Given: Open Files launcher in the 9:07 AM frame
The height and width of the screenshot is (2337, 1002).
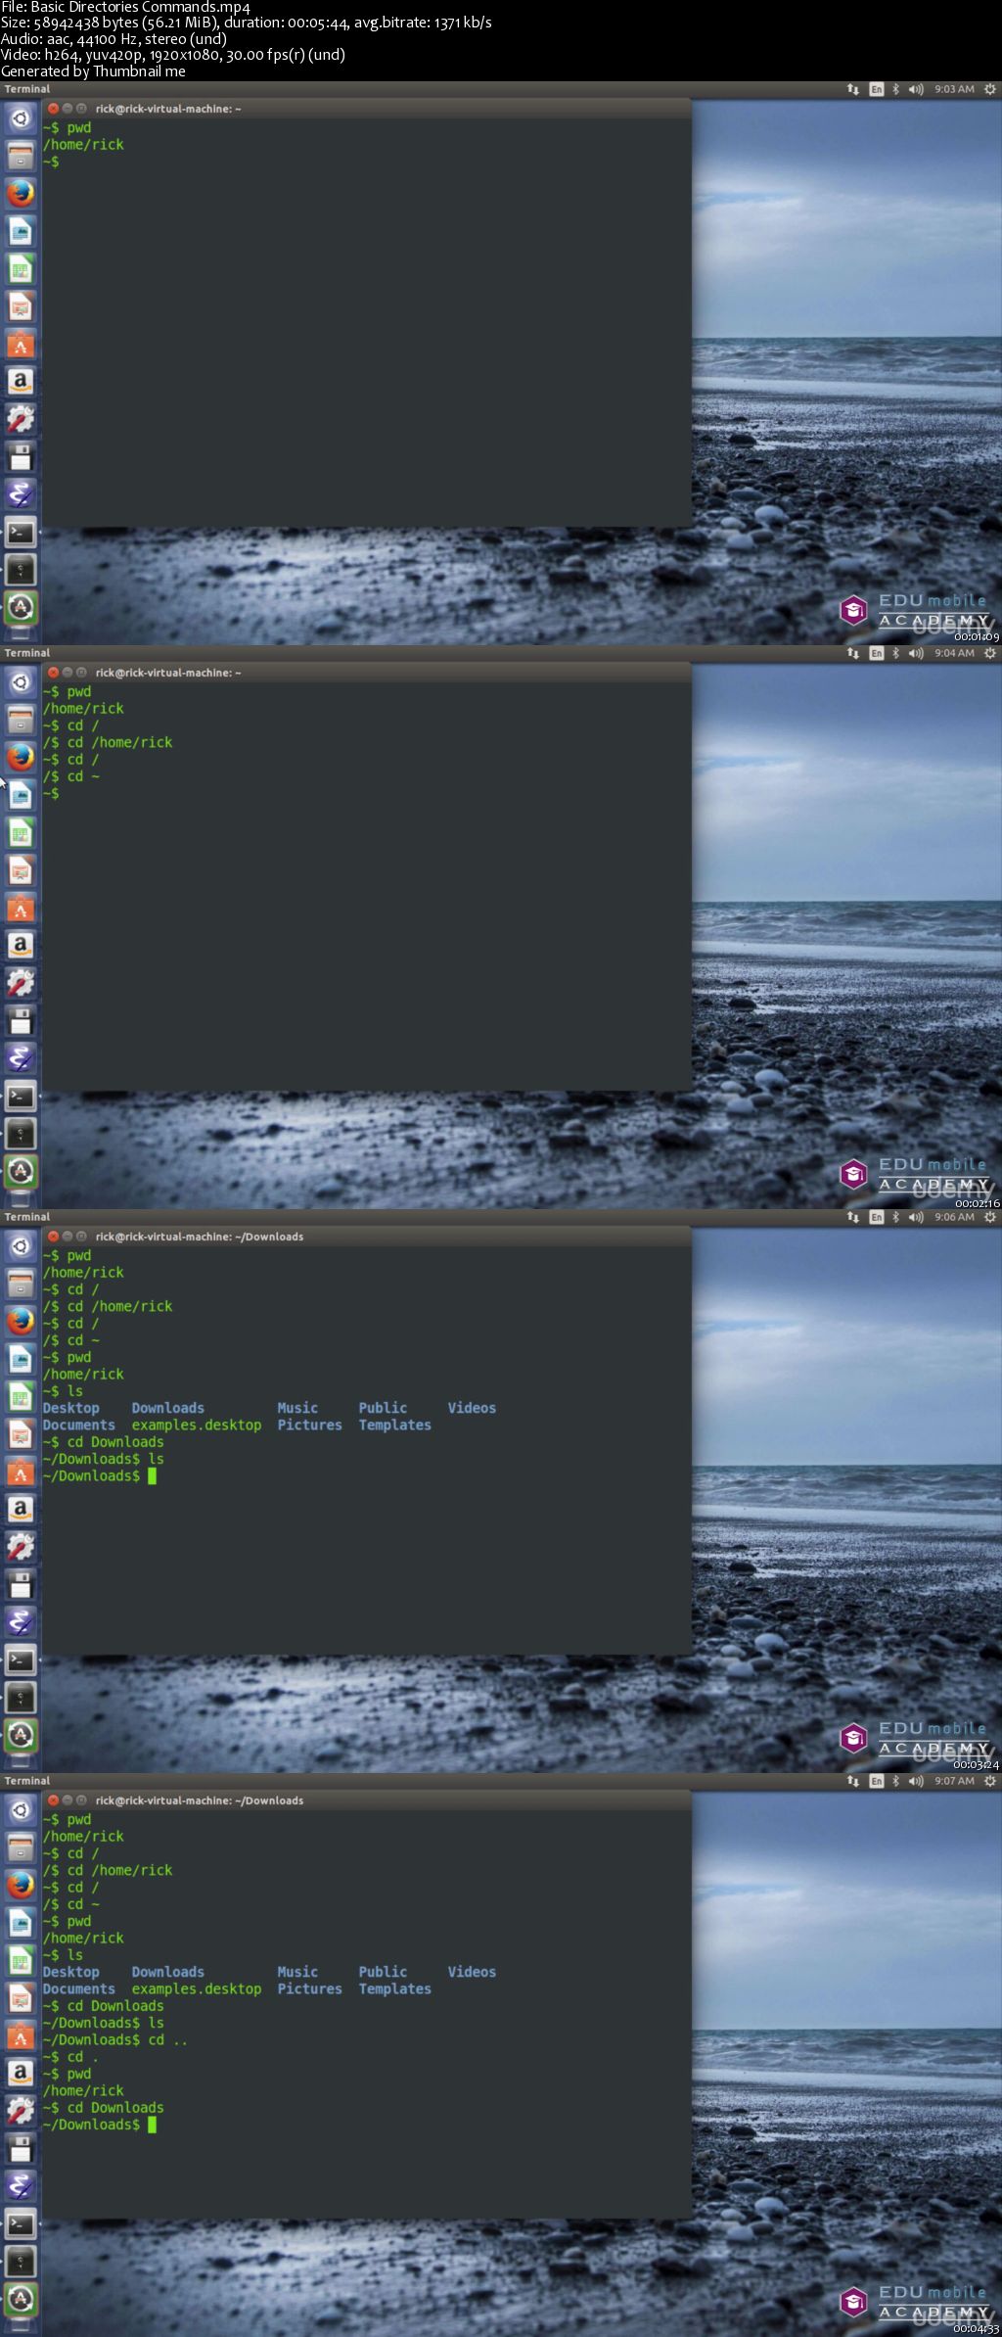Looking at the screenshot, I should coord(21,1847).
